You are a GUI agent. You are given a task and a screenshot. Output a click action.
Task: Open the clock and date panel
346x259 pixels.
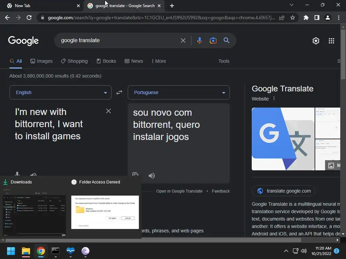[x=321, y=251]
